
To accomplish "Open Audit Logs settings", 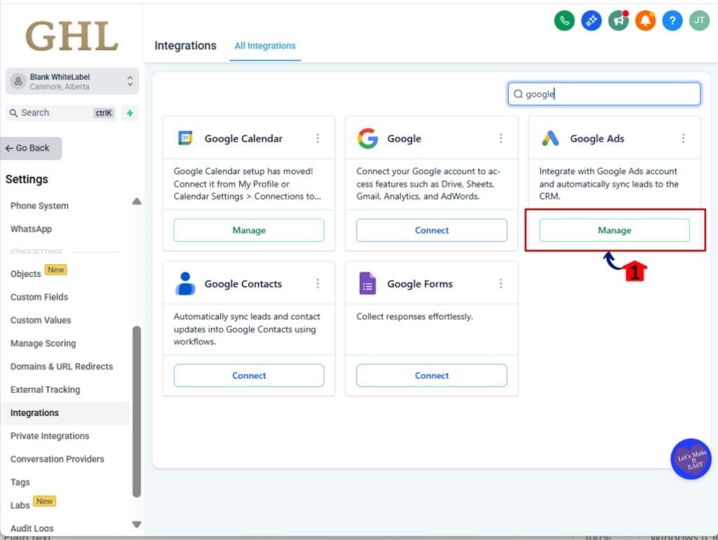I will (x=32, y=528).
